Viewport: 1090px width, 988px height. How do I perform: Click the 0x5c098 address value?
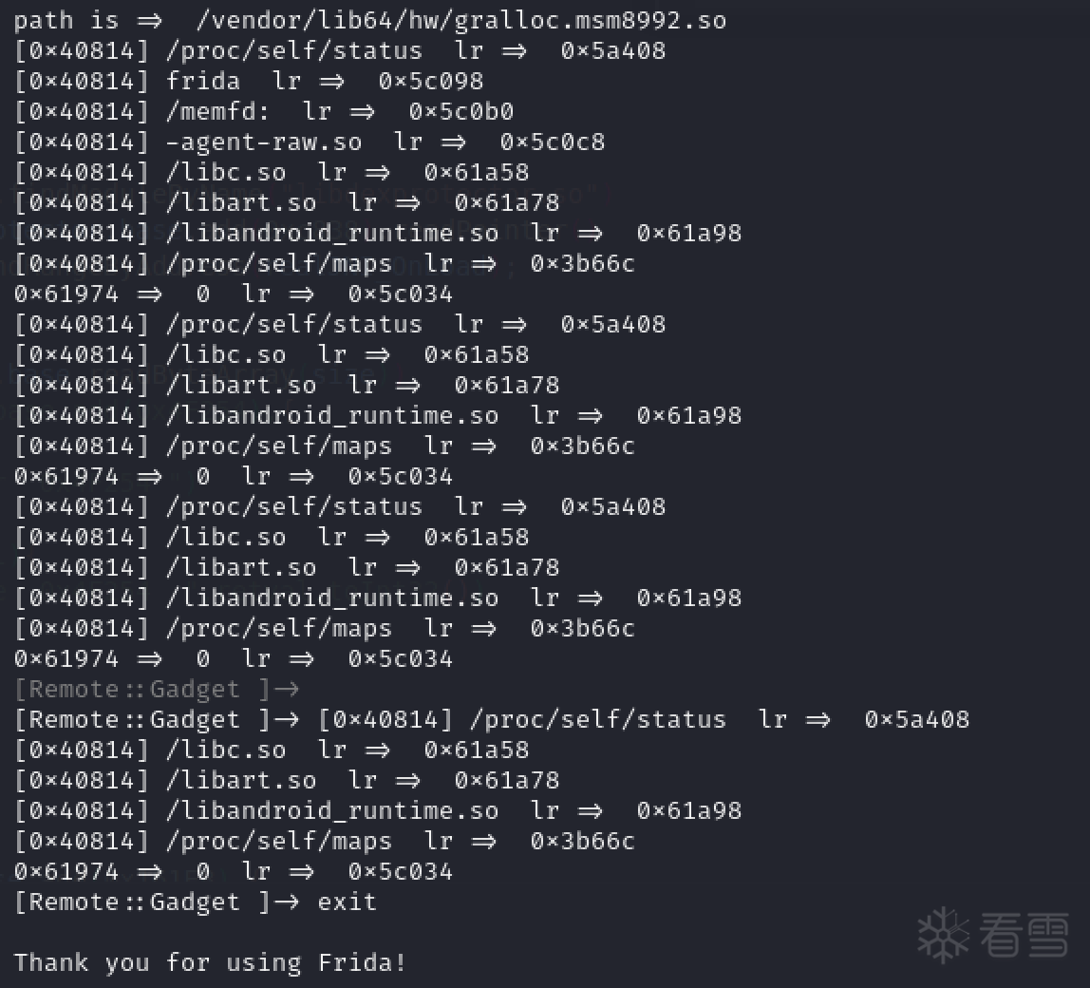pyautogui.click(x=430, y=81)
